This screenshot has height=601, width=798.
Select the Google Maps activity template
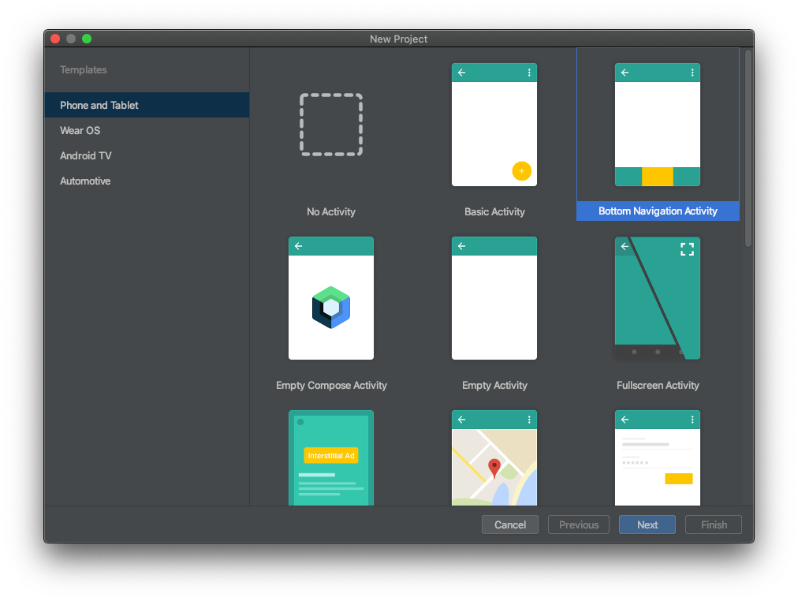pyautogui.click(x=494, y=458)
